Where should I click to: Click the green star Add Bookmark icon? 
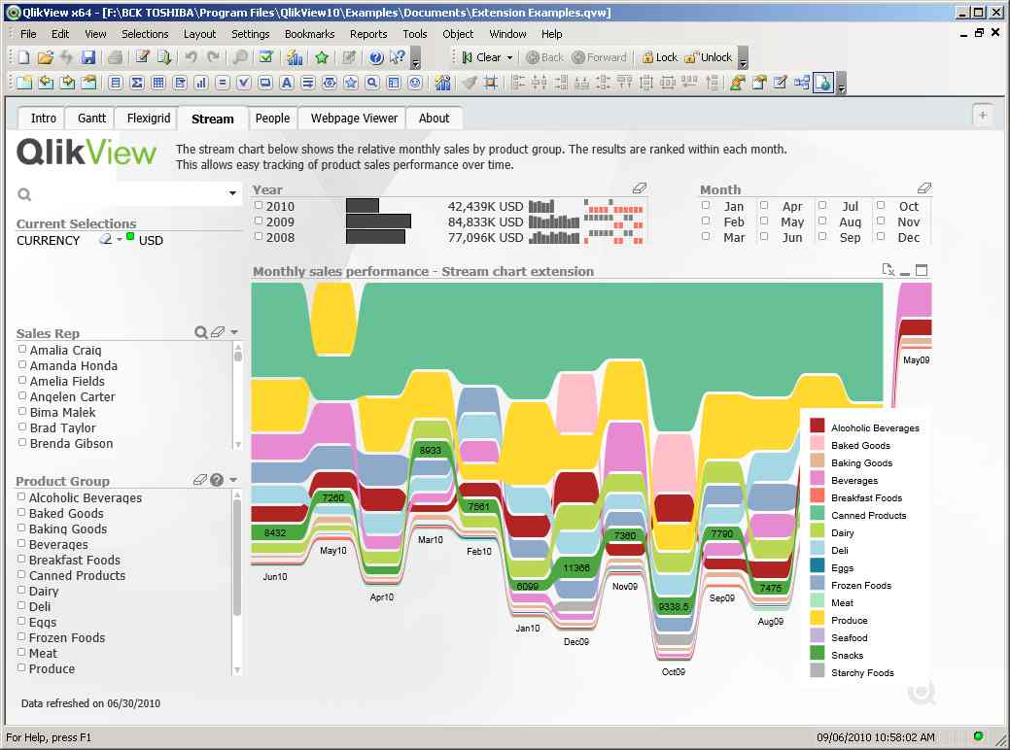[x=322, y=57]
